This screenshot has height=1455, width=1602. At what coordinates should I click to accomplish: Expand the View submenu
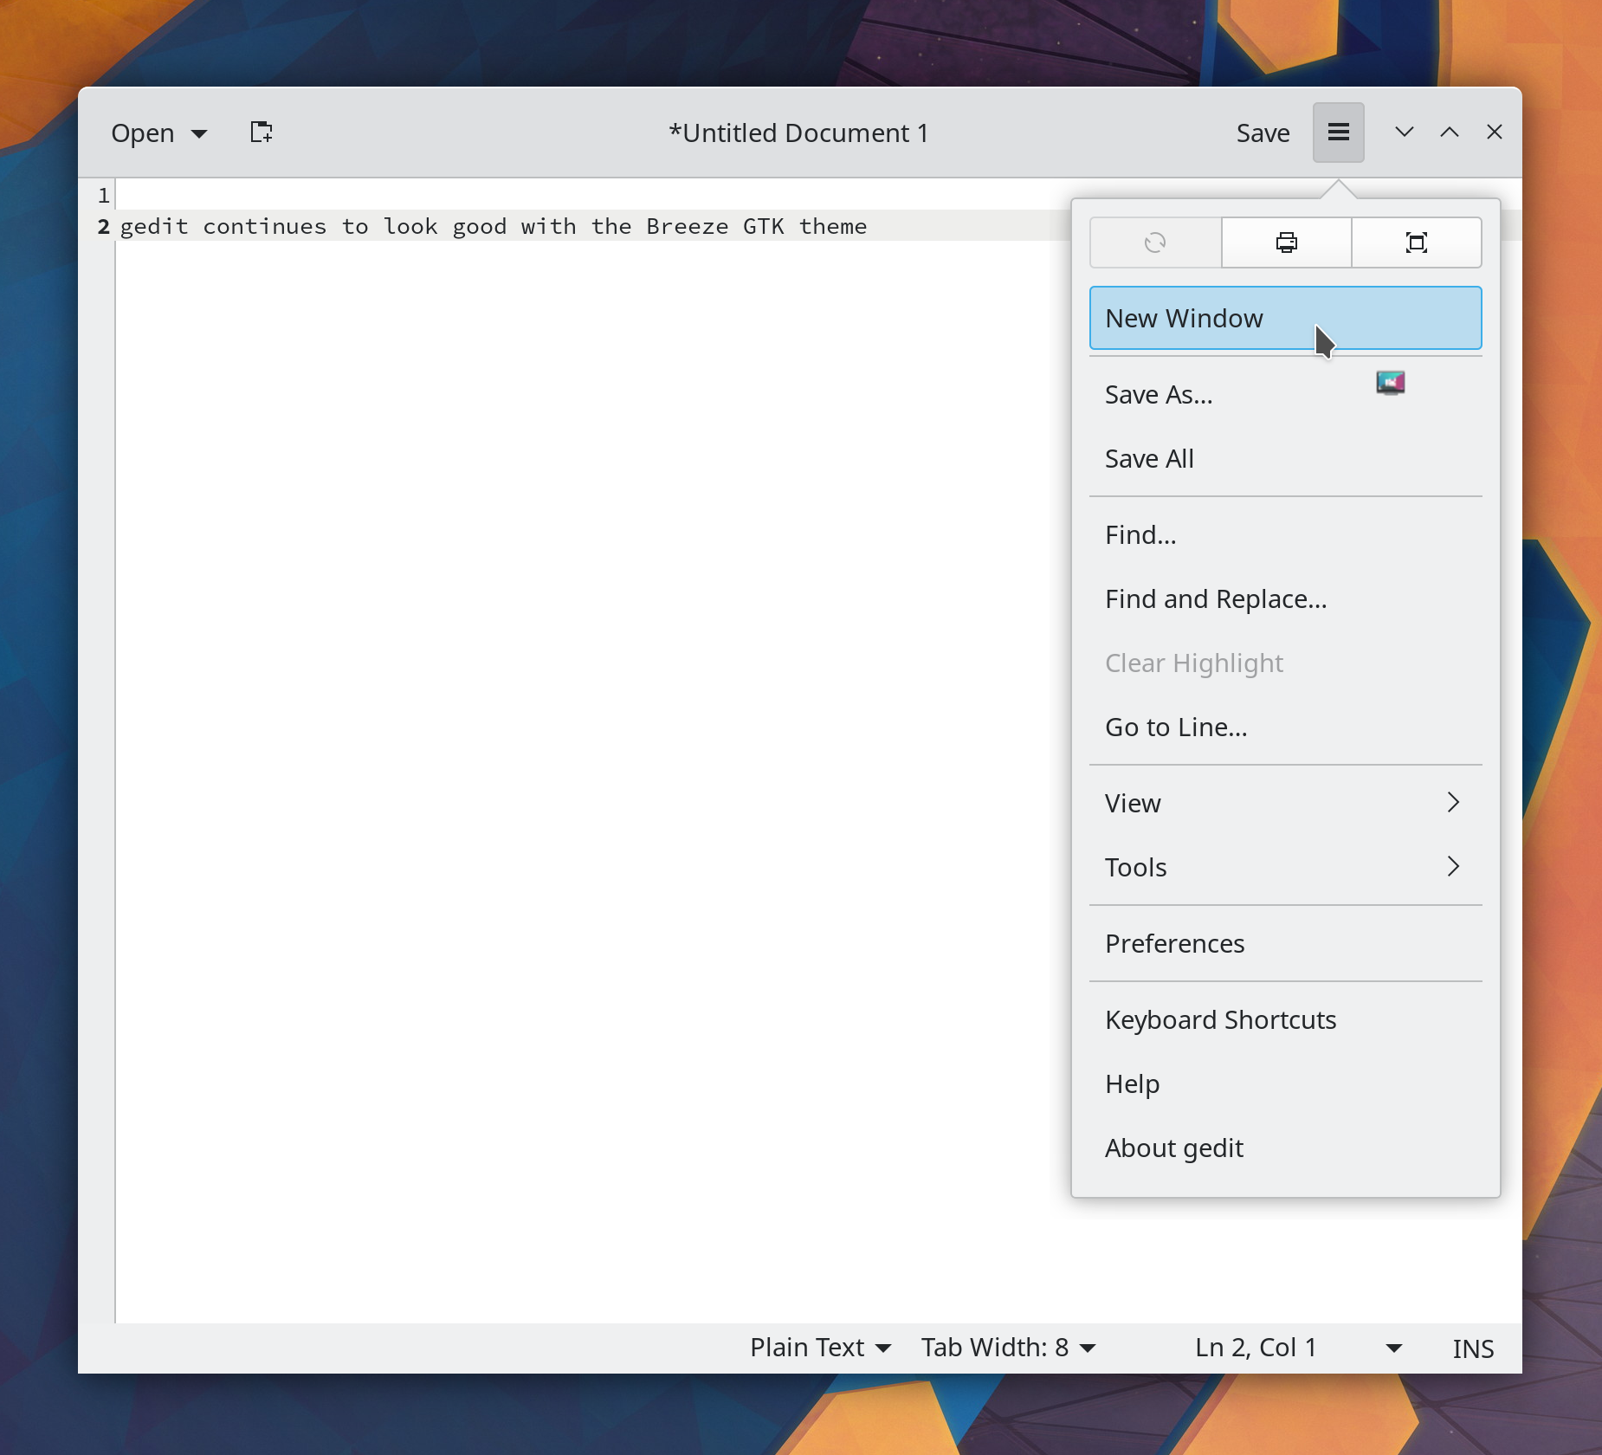click(1285, 803)
